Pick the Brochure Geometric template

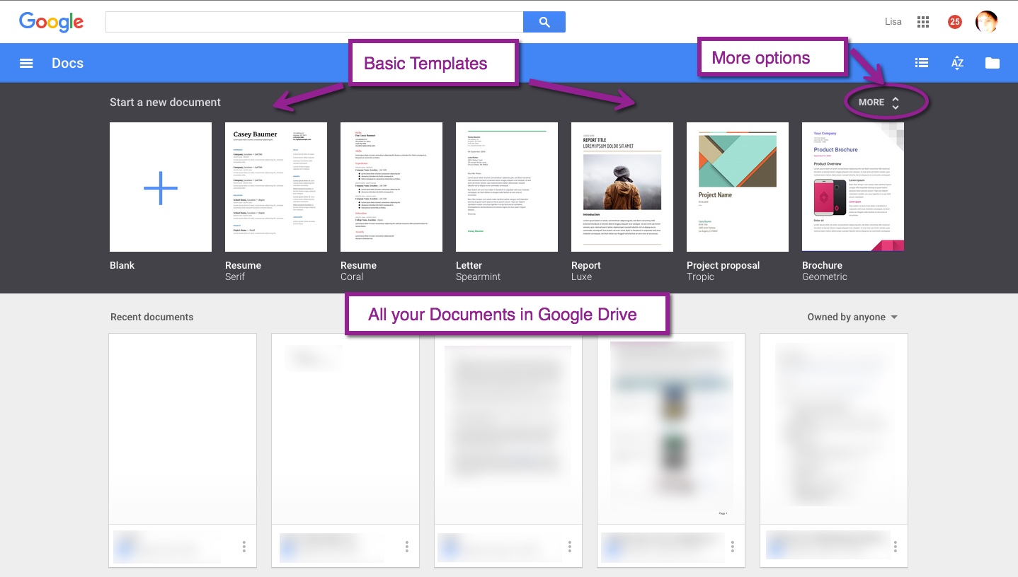point(853,187)
